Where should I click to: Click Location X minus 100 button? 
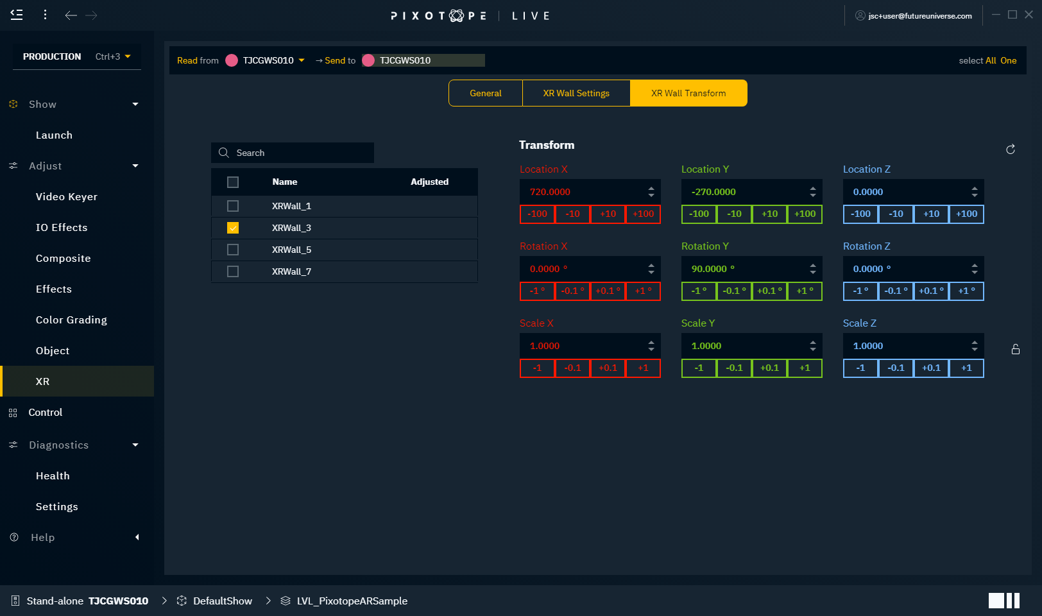(537, 214)
